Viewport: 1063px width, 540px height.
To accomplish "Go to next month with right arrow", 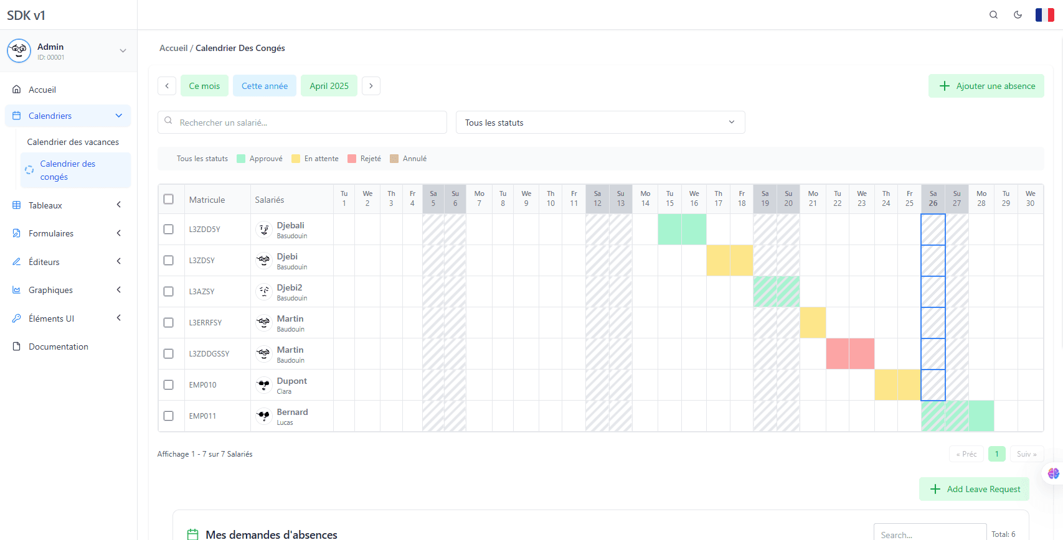I will [x=371, y=86].
